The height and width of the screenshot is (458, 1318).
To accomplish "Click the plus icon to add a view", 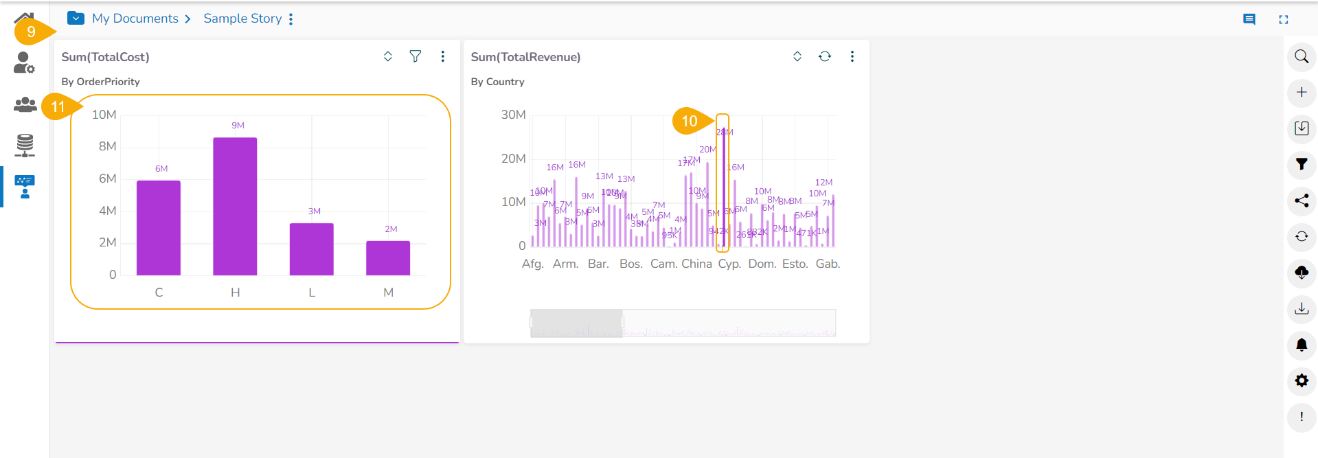I will click(1301, 92).
